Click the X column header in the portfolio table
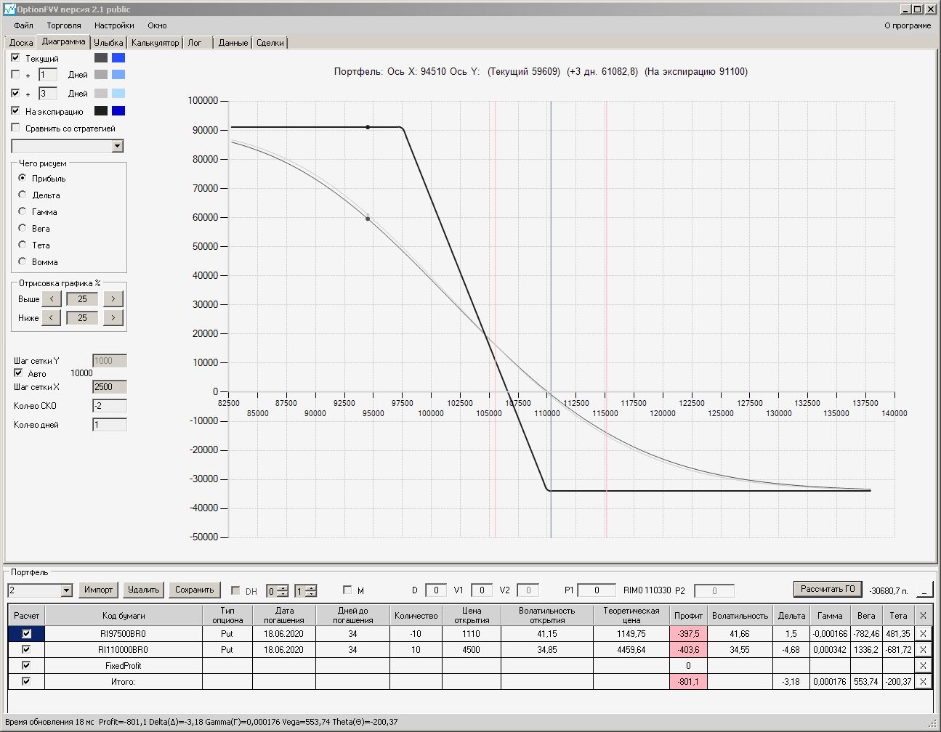The height and width of the screenshot is (732, 941). click(923, 616)
